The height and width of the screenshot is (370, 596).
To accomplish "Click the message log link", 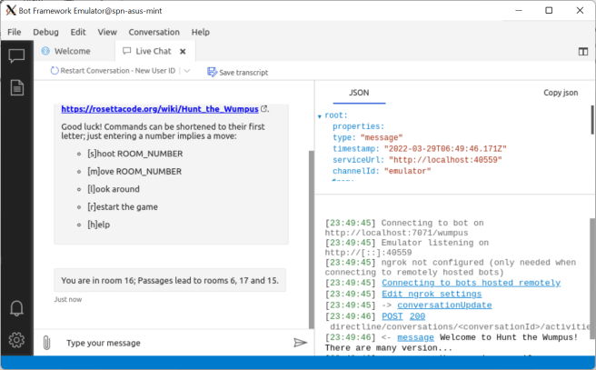I will coord(415,337).
